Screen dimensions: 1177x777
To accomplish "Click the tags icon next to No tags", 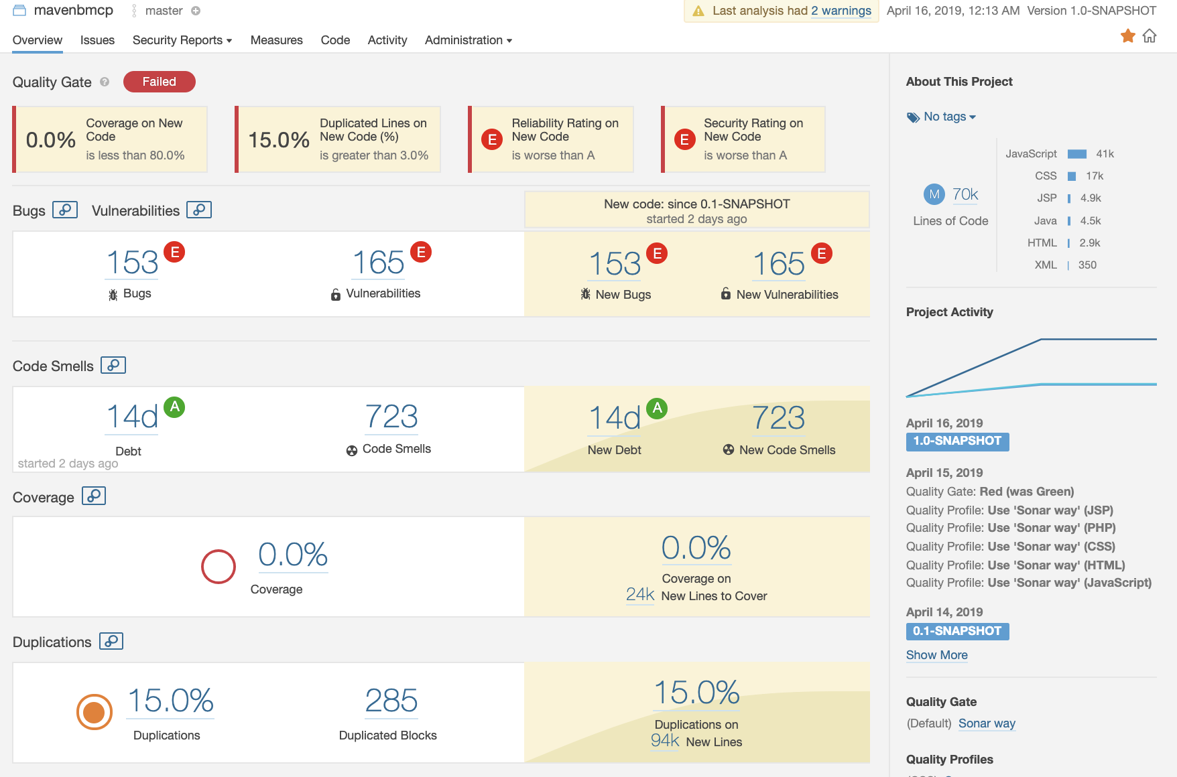I will [x=913, y=117].
